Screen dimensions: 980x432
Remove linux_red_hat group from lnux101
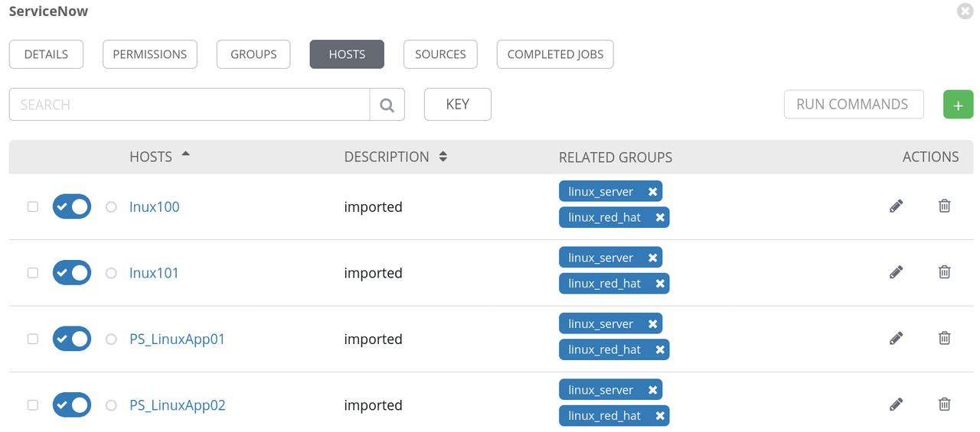660,284
